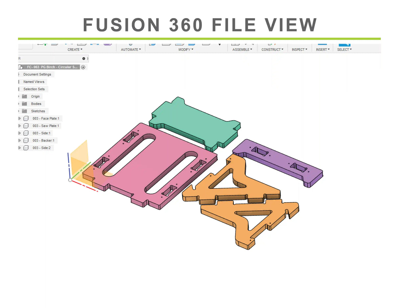Click the component cube icon for Side:2
399x308 pixels.
[x=26, y=148]
